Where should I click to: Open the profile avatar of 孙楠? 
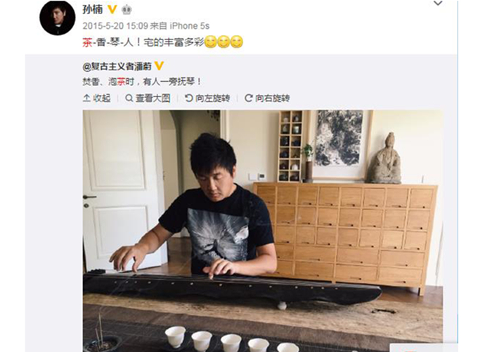58,18
